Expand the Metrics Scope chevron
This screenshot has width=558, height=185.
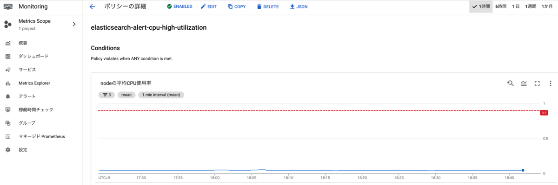click(x=74, y=24)
